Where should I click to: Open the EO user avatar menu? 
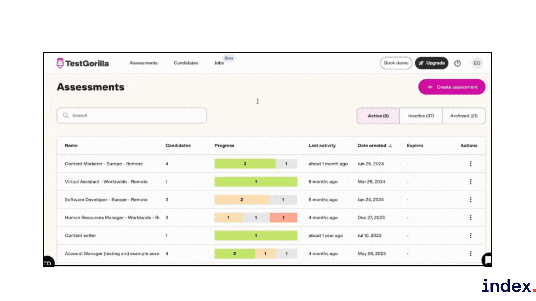(477, 63)
